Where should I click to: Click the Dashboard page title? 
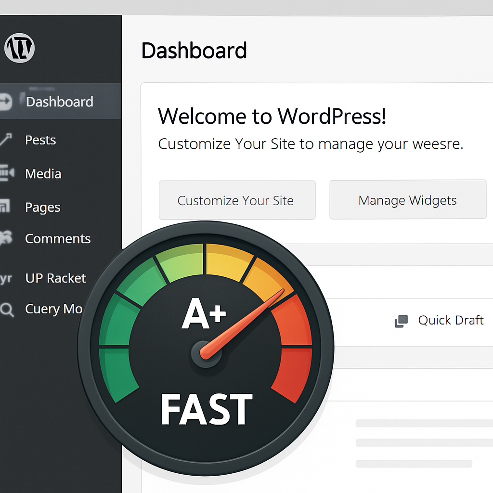pyautogui.click(x=194, y=51)
